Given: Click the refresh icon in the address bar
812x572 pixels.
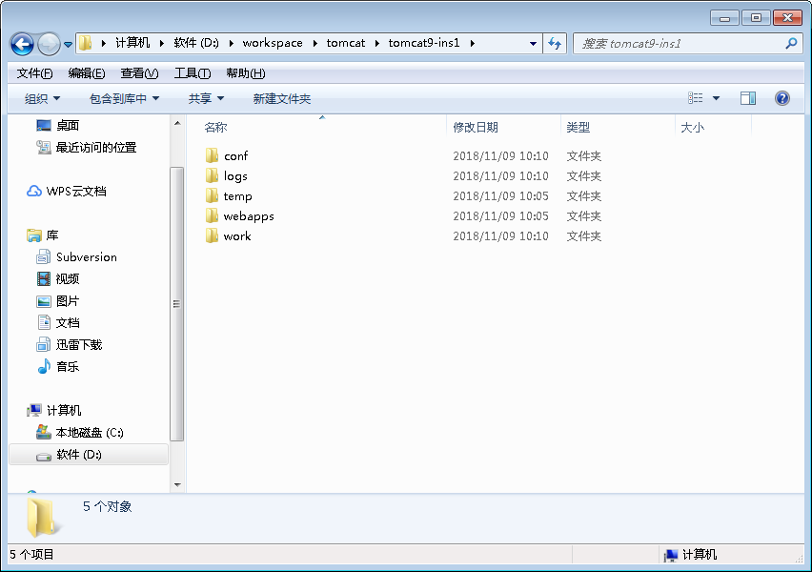Looking at the screenshot, I should tap(554, 42).
